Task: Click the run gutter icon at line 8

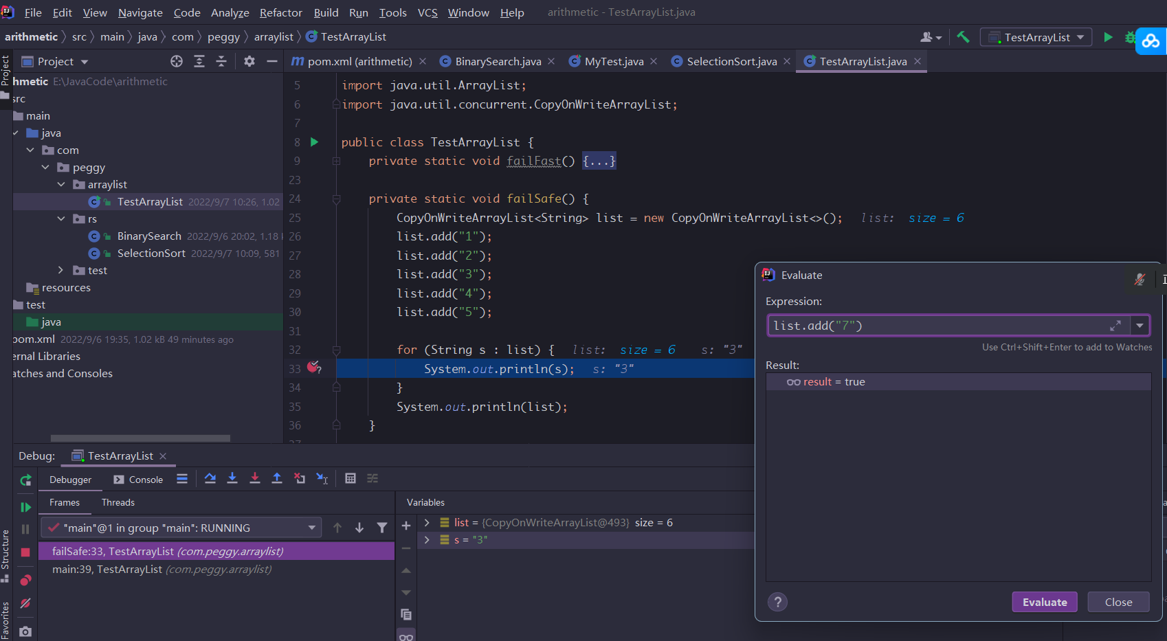Action: (x=314, y=142)
